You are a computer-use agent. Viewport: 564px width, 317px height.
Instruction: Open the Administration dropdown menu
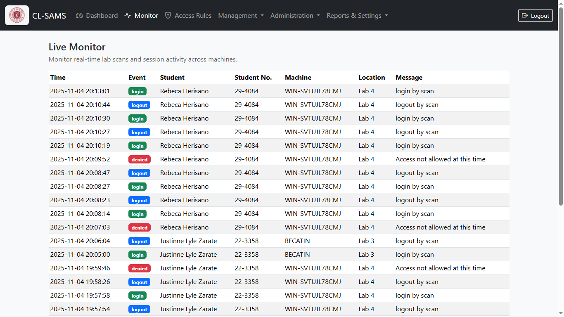(x=295, y=16)
